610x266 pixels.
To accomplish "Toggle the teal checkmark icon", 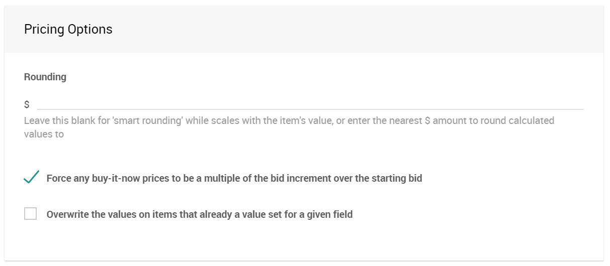I will pyautogui.click(x=31, y=177).
